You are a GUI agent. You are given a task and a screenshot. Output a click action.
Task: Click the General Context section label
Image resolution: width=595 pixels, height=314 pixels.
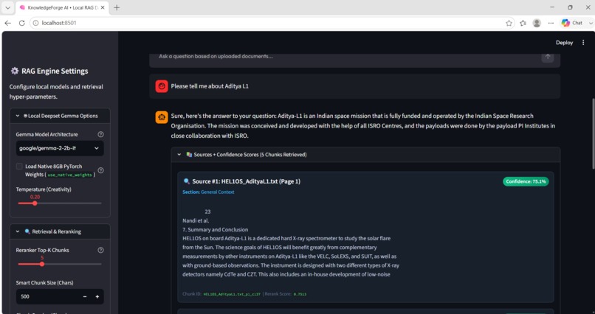pyautogui.click(x=218, y=192)
